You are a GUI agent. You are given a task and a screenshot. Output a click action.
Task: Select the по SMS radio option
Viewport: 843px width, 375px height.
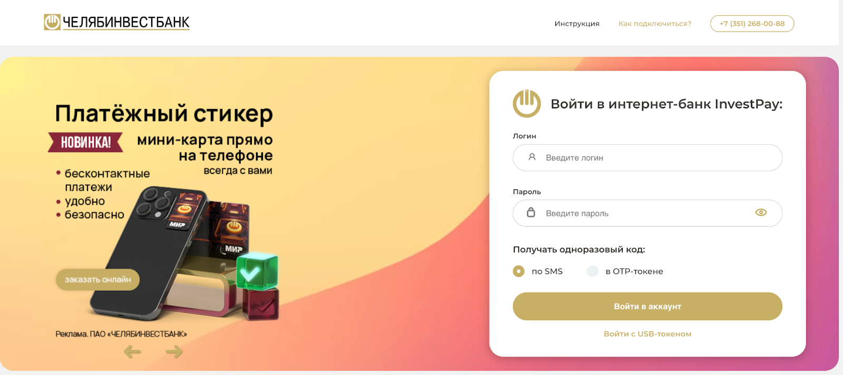pyautogui.click(x=518, y=271)
